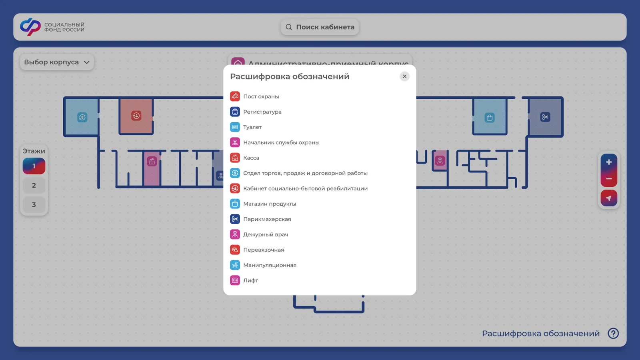Click the Перевязочная legend text

point(264,250)
